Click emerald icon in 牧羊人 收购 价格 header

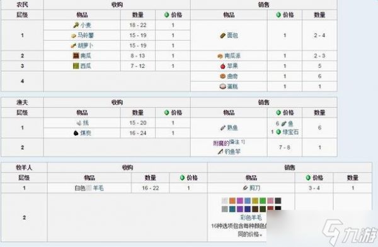point(183,178)
